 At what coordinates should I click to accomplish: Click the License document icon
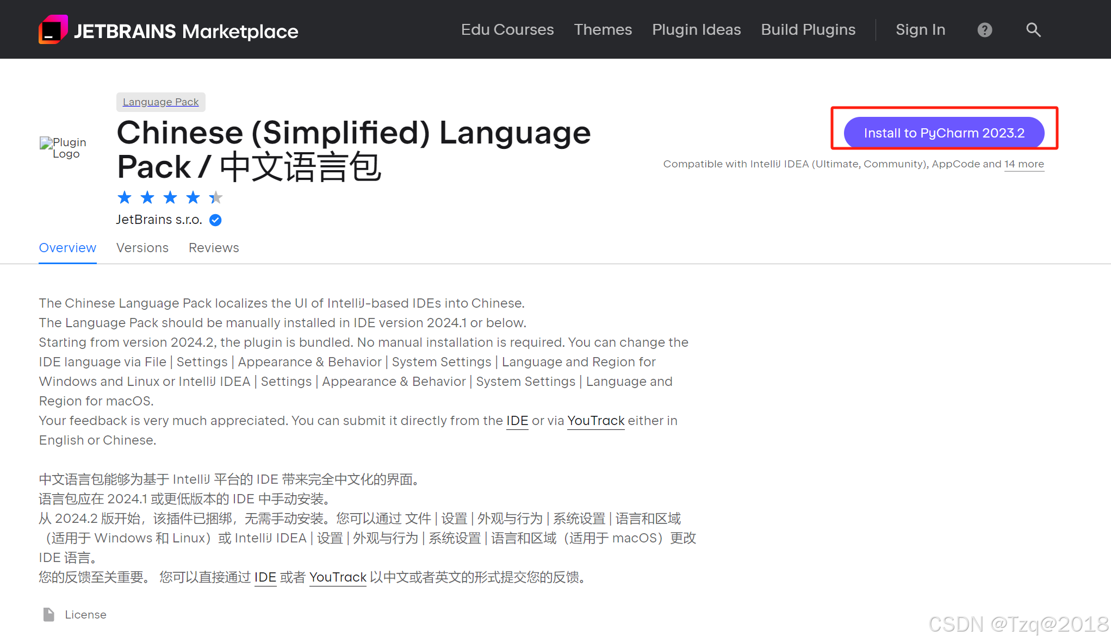pos(49,615)
